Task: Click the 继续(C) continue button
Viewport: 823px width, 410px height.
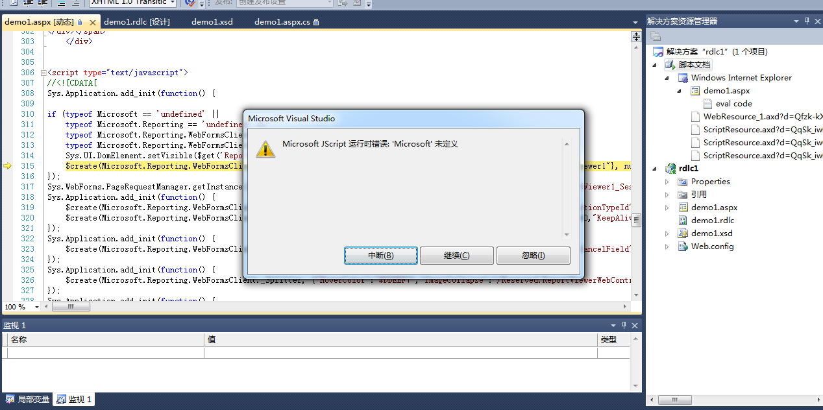Action: point(457,256)
